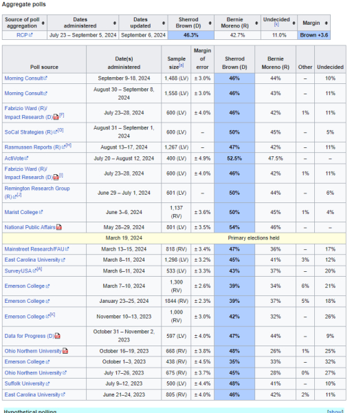Select 'Margin of error' column header
Screen dimensions: 352x413
pos(202,59)
